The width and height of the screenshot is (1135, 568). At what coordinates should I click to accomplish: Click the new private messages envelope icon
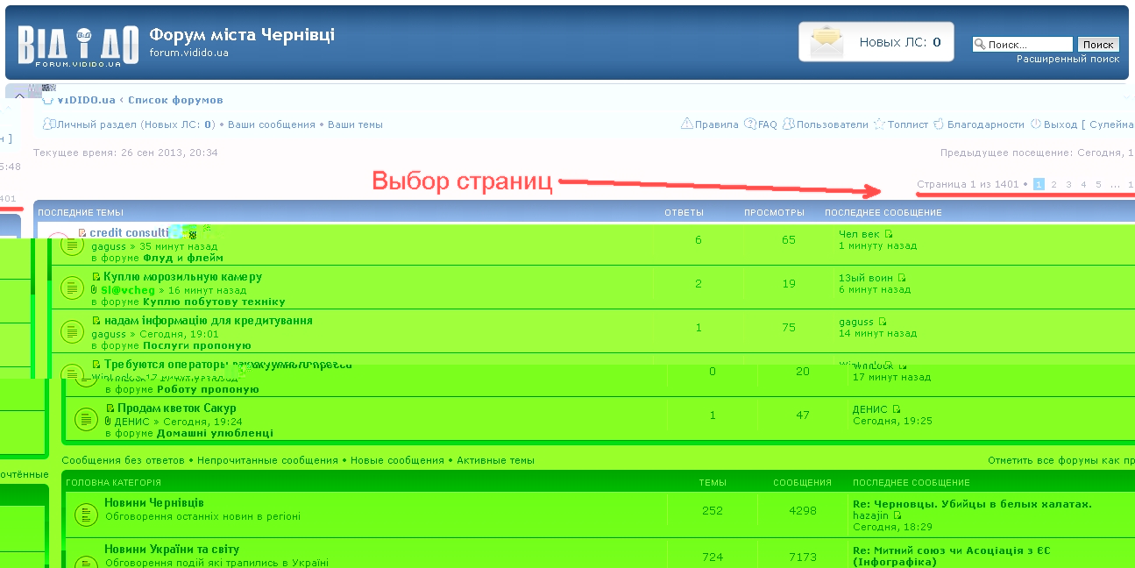click(826, 41)
